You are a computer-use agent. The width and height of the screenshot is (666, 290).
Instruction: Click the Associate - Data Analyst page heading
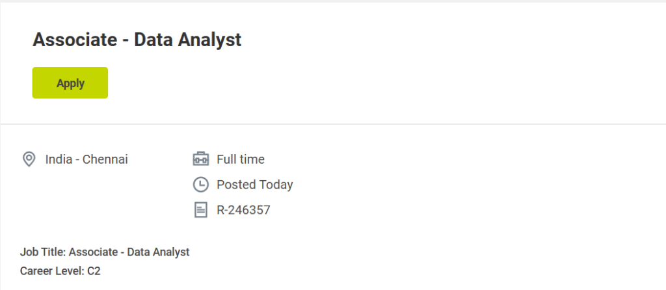[137, 40]
